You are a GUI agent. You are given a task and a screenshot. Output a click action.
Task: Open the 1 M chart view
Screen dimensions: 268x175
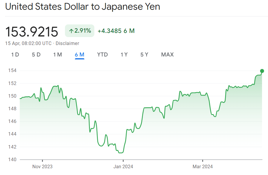pyautogui.click(x=58, y=55)
